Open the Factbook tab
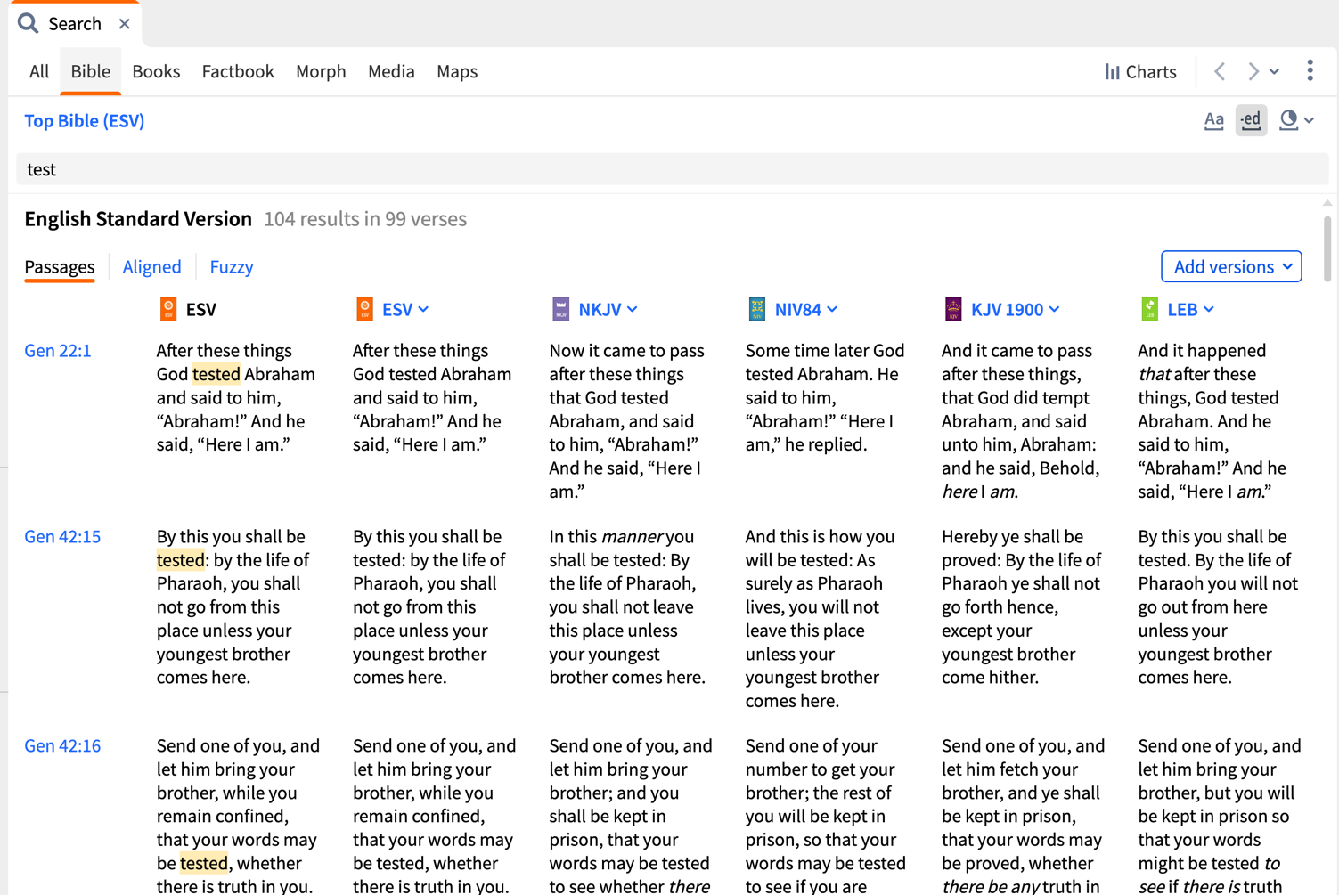This screenshot has width=1339, height=895. click(238, 71)
